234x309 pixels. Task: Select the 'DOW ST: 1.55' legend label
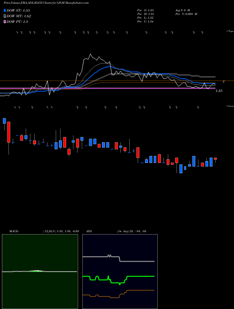18,10
